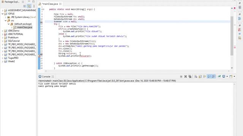Click the bottom document icon in right trim
Viewport: 243px width, 136px height.
pyautogui.click(x=240, y=38)
